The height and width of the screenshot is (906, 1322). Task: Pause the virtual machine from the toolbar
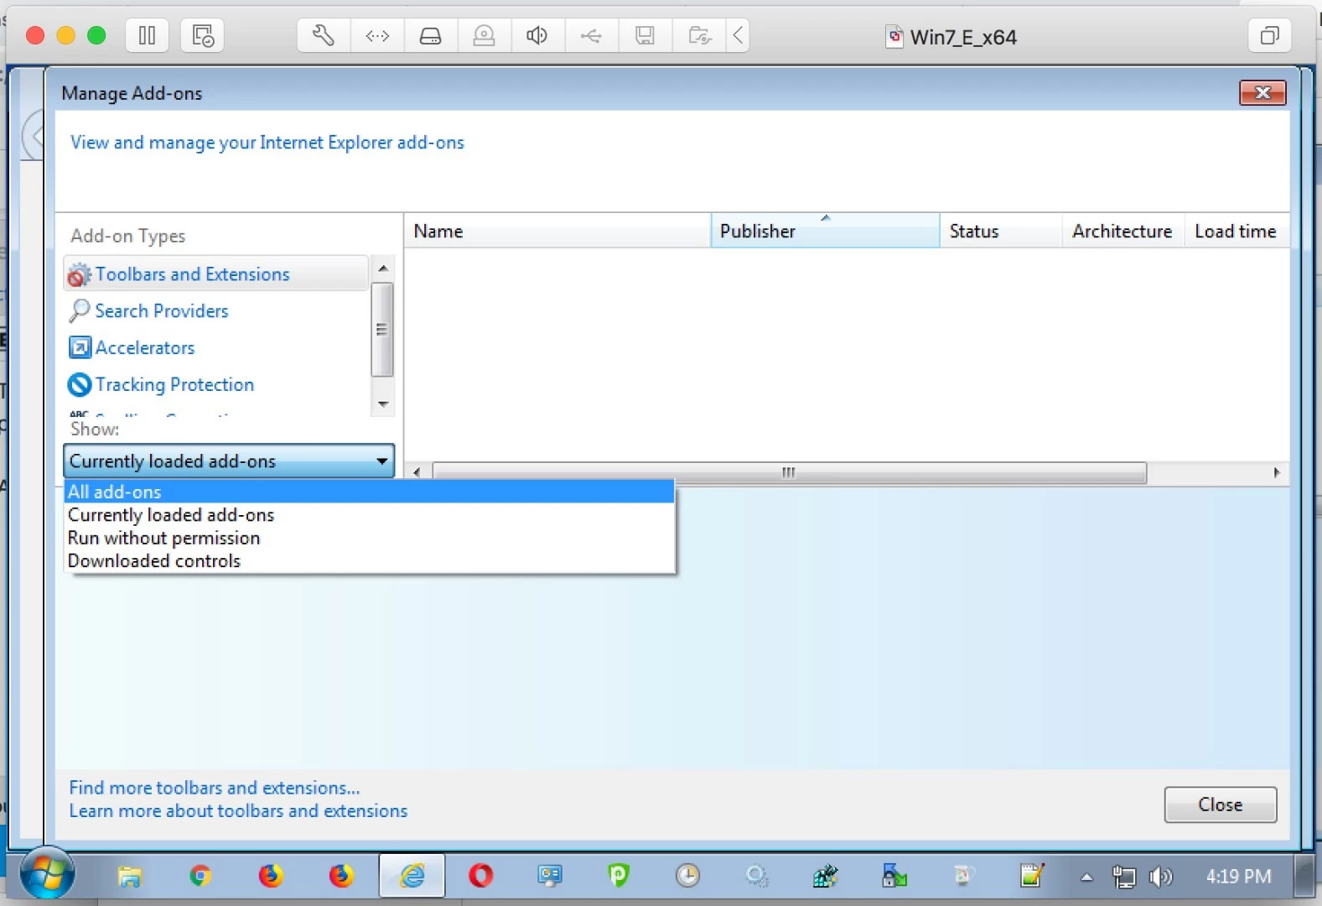coord(147,35)
